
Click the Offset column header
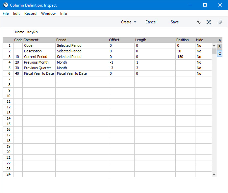[114, 40]
